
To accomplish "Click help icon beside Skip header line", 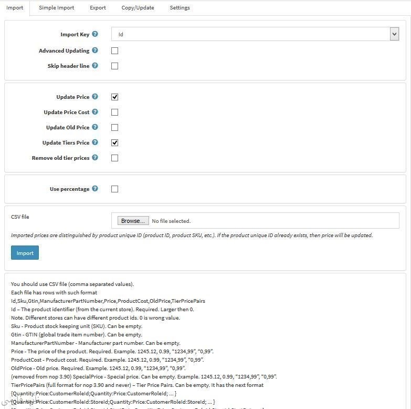I will coord(95,66).
